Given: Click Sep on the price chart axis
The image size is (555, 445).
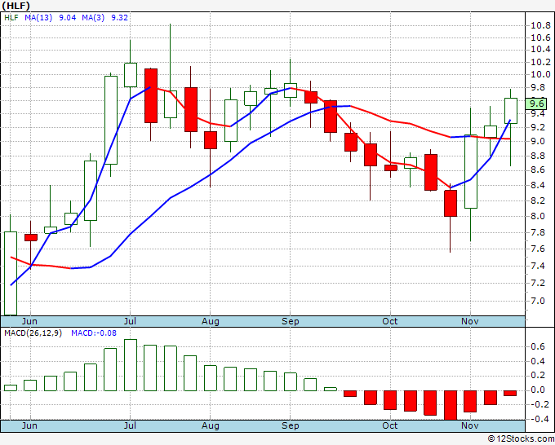Looking at the screenshot, I should (x=291, y=321).
